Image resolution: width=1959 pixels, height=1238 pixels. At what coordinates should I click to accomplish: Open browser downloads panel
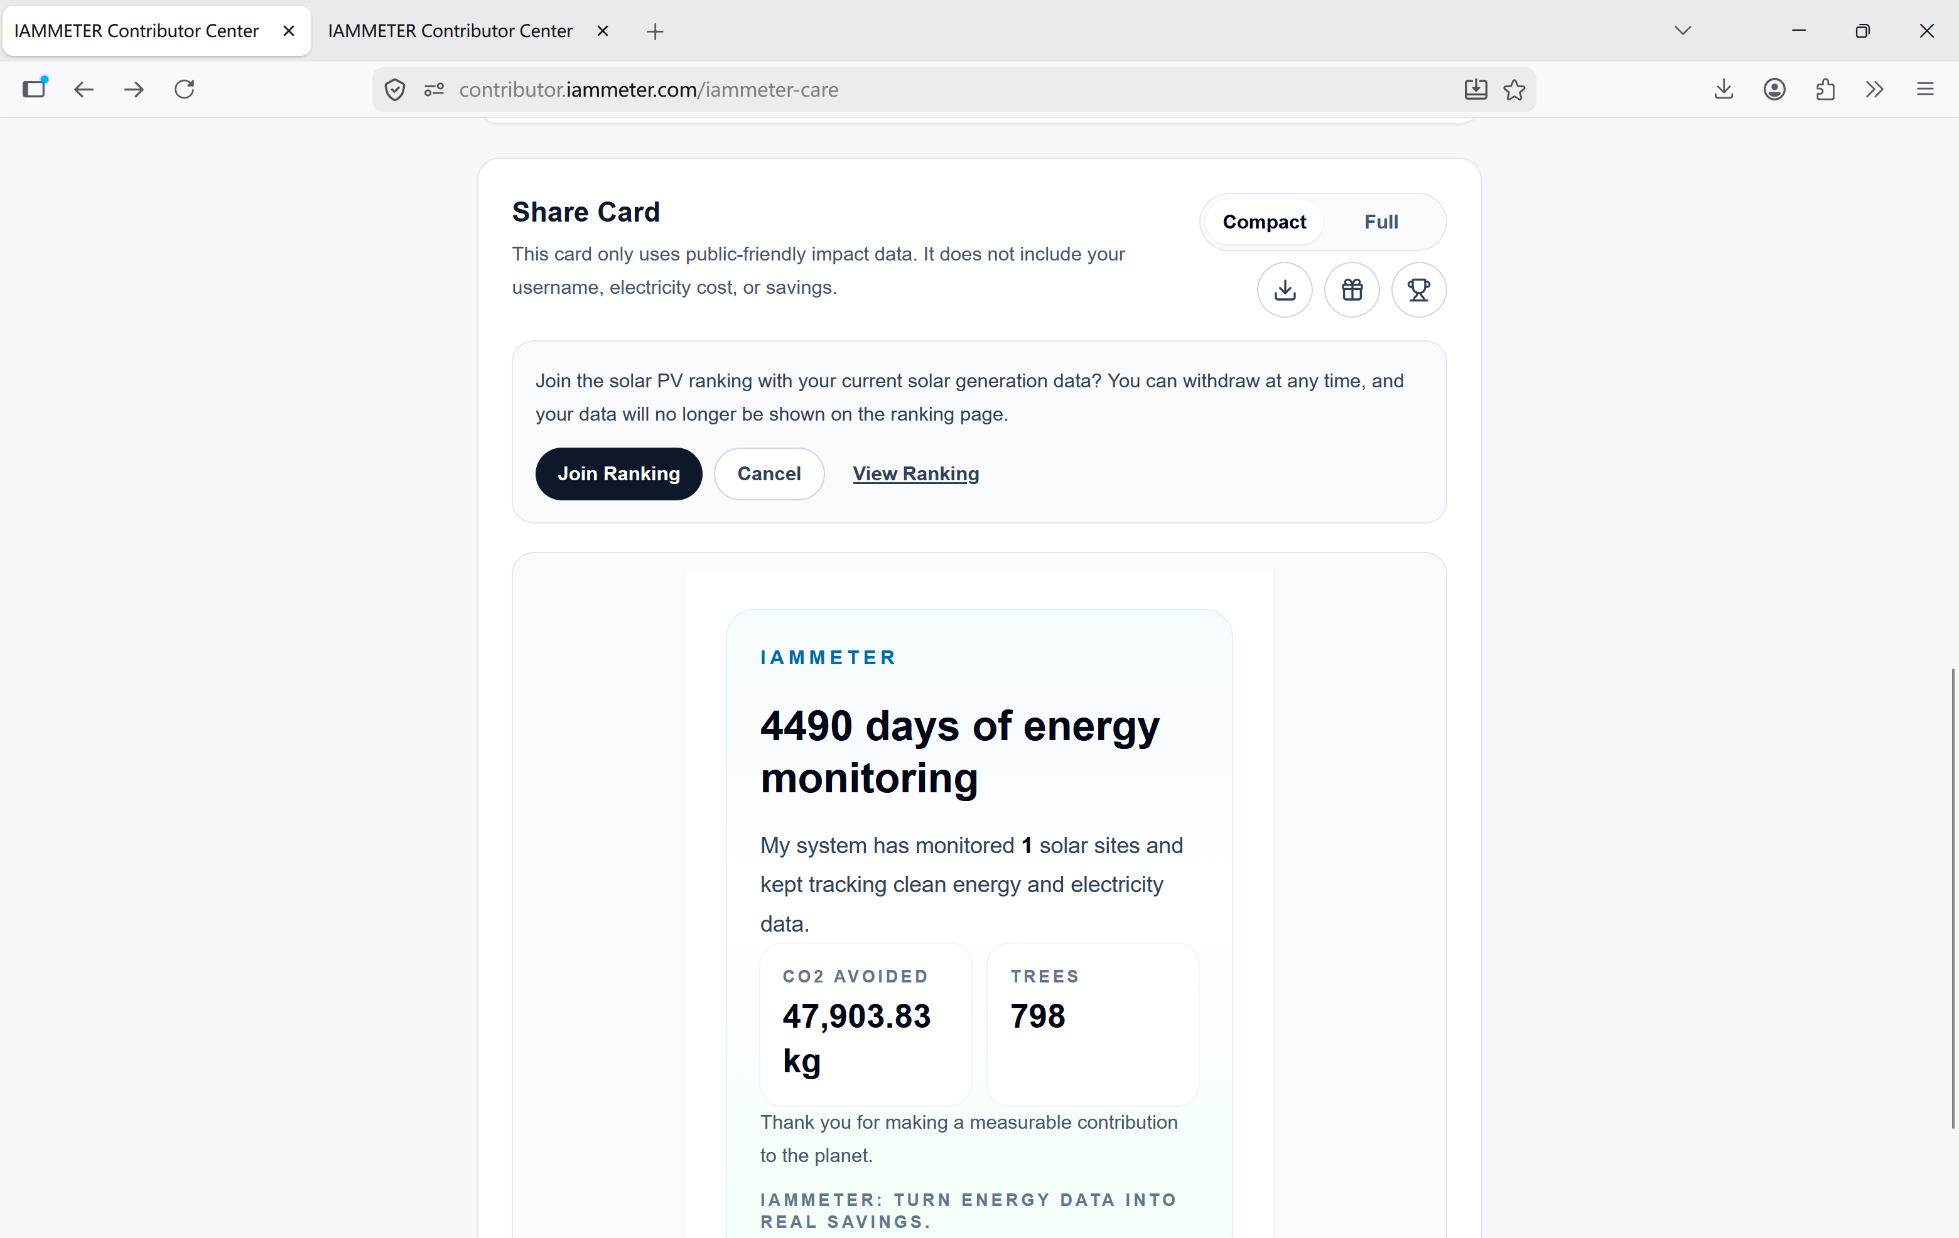point(1723,90)
